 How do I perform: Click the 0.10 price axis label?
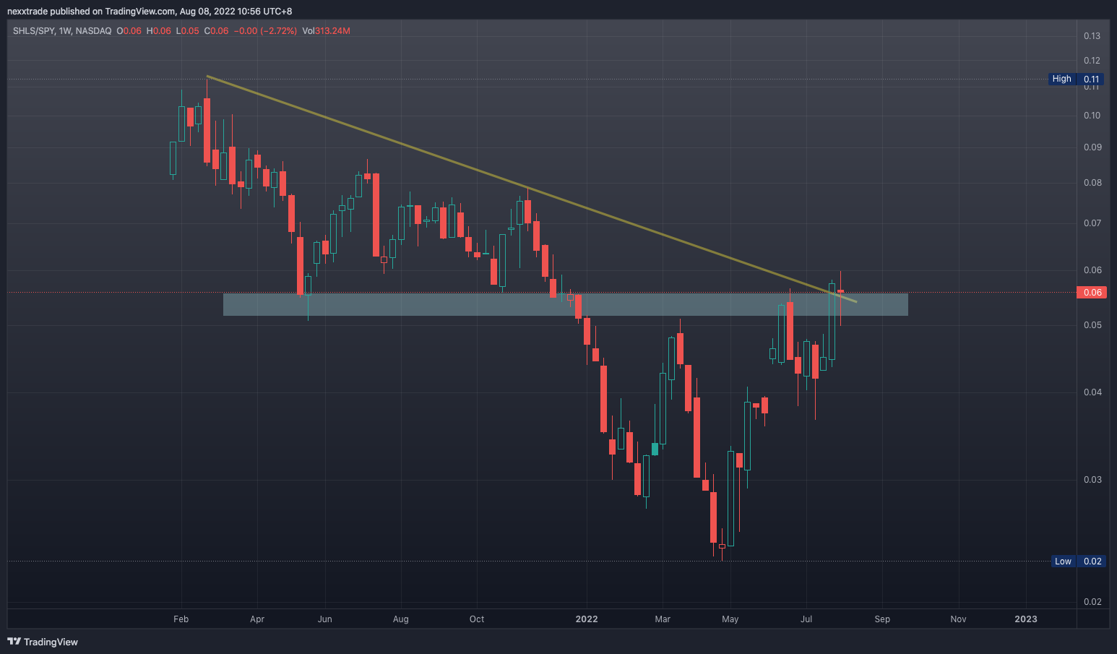[x=1092, y=116]
